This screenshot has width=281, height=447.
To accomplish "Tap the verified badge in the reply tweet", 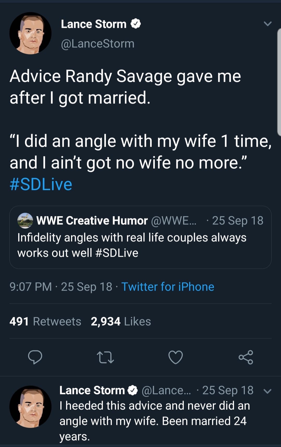I will (132, 390).
